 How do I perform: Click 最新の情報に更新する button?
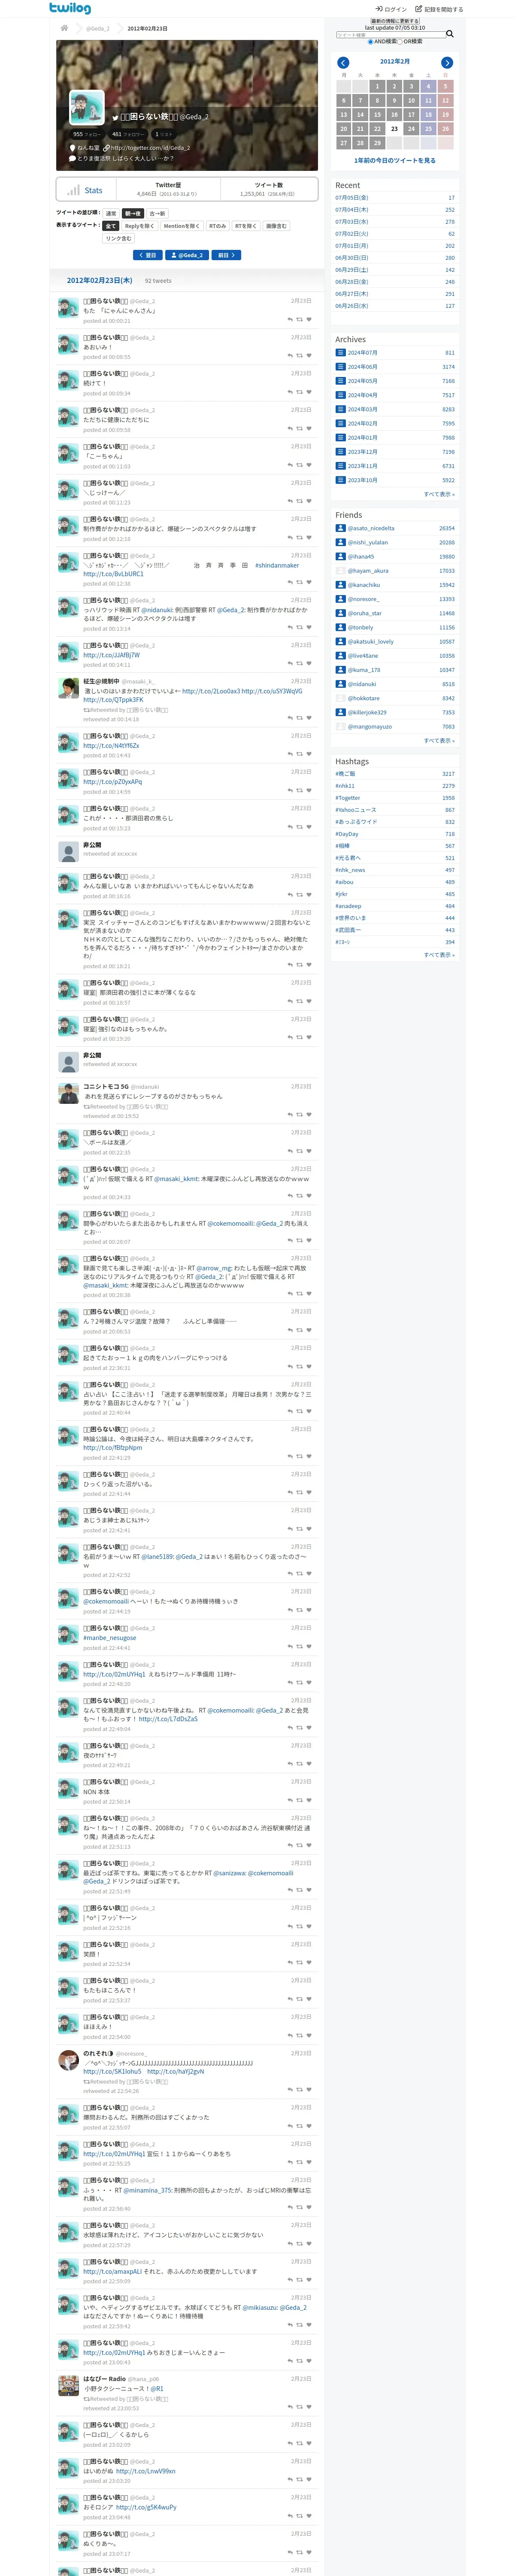point(395,21)
